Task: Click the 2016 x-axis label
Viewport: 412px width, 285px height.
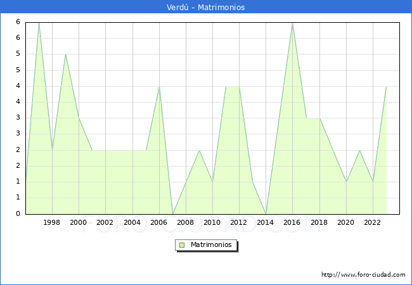Action: [292, 222]
